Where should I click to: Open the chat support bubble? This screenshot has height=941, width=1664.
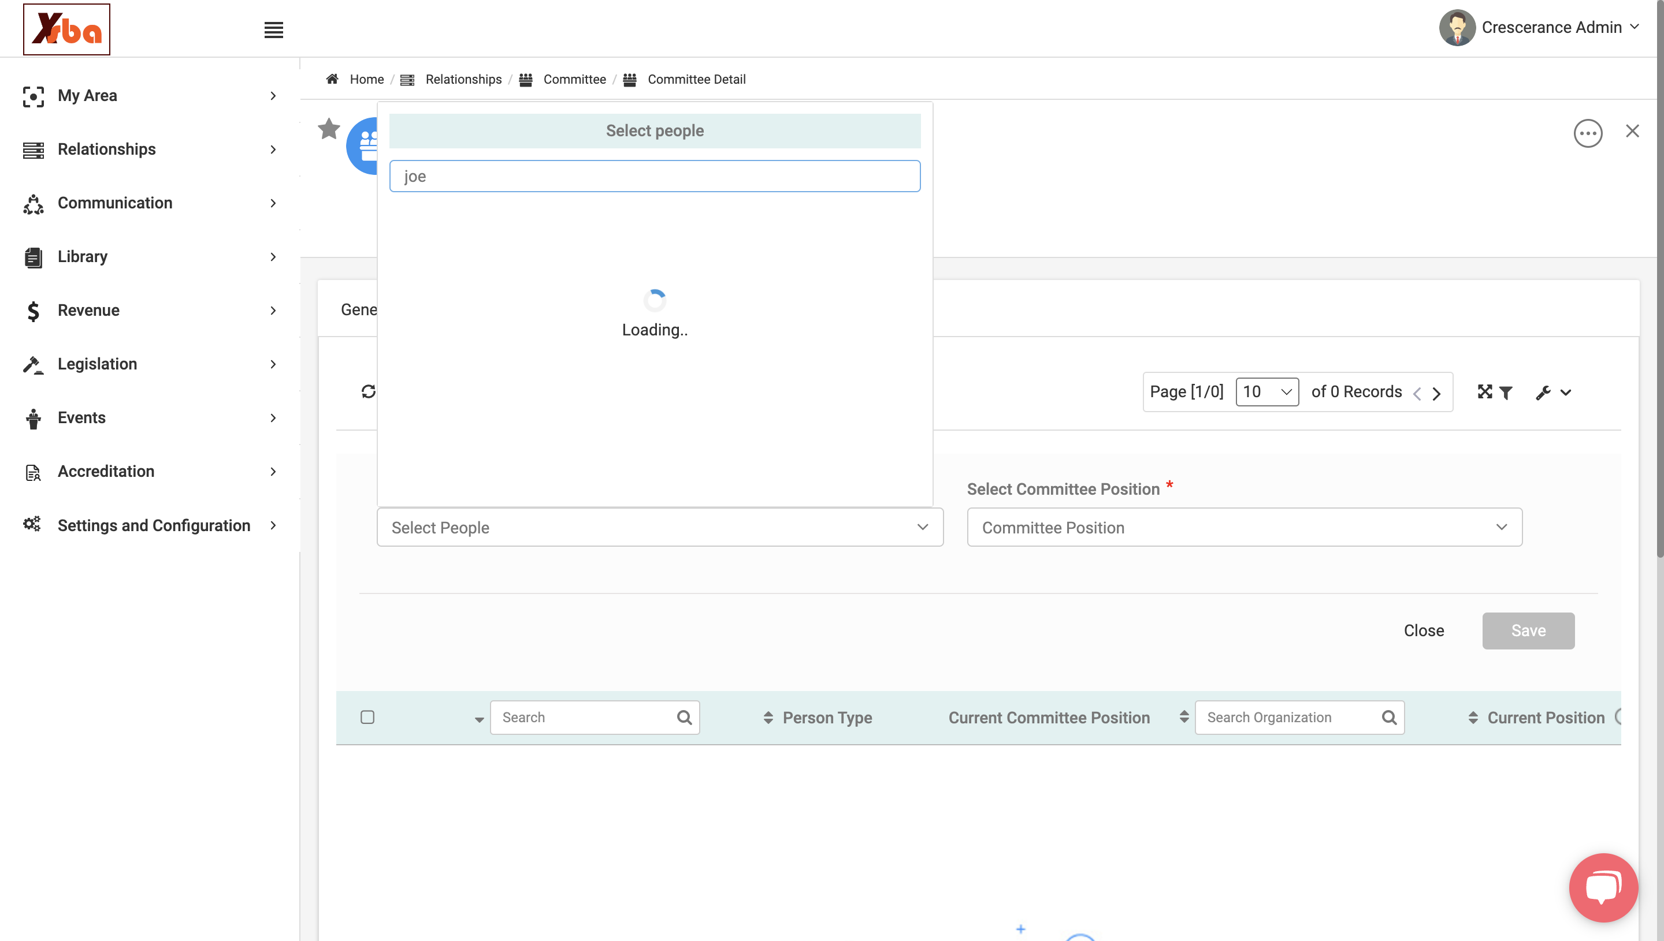click(x=1603, y=887)
